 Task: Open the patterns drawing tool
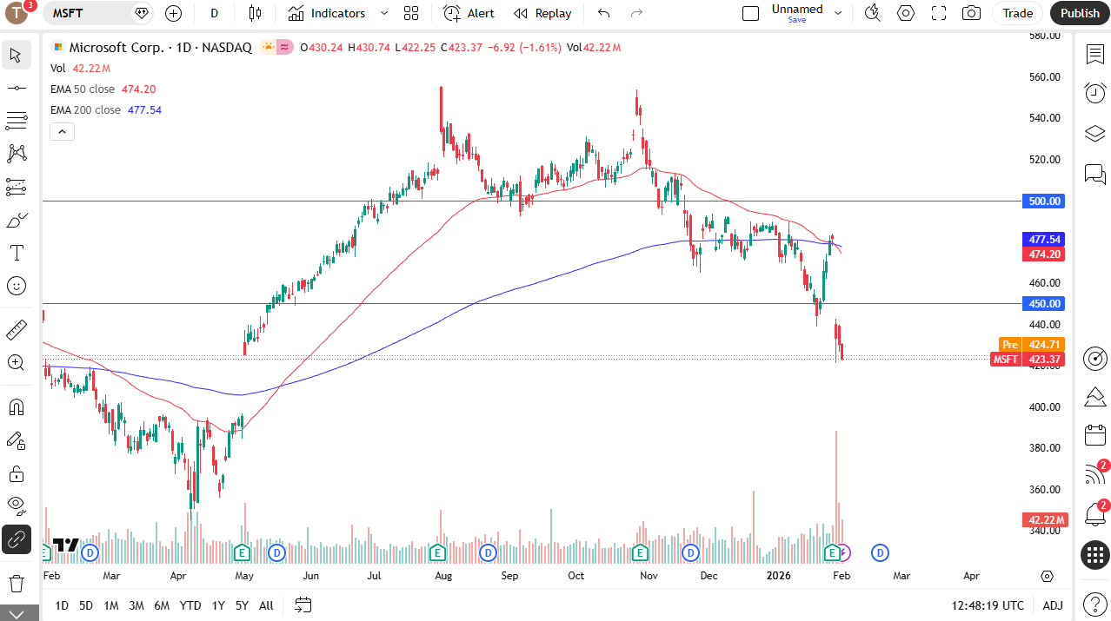(16, 154)
